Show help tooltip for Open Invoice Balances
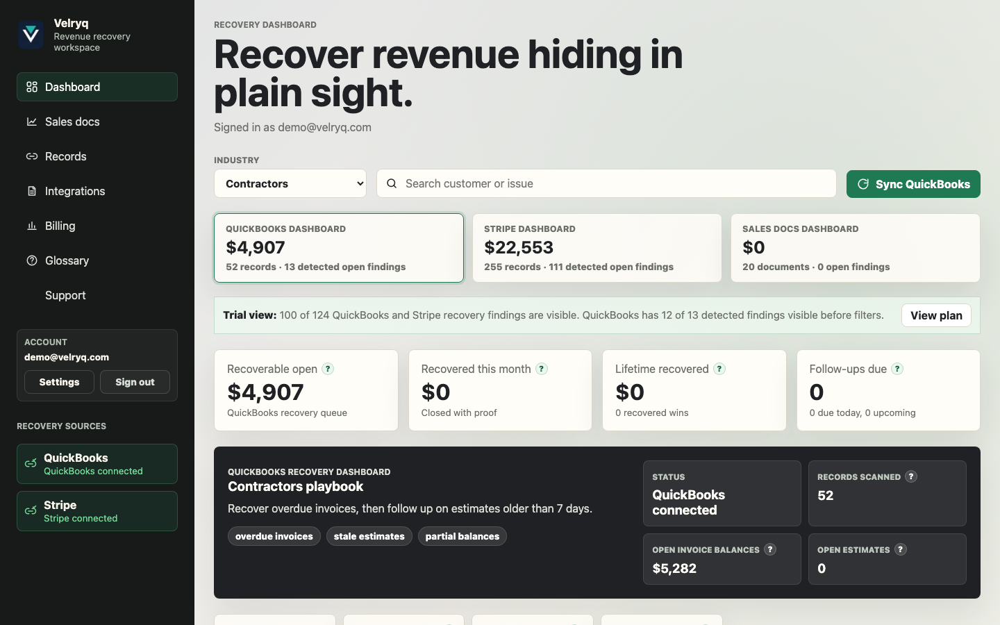This screenshot has height=625, width=1000. pyautogui.click(x=770, y=549)
